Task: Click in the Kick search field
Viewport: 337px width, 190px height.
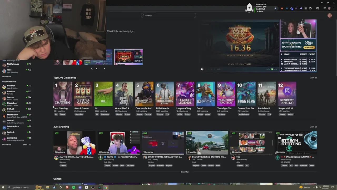Action: click(x=168, y=16)
